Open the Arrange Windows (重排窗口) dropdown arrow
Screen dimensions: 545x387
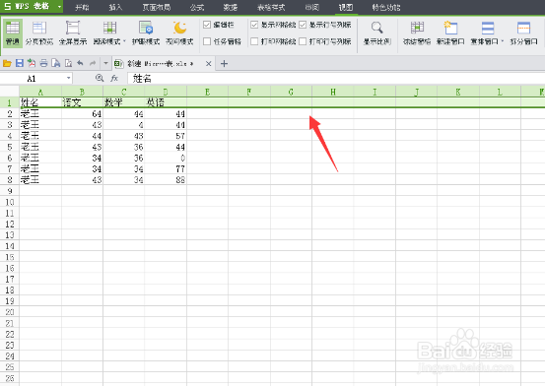(502, 41)
